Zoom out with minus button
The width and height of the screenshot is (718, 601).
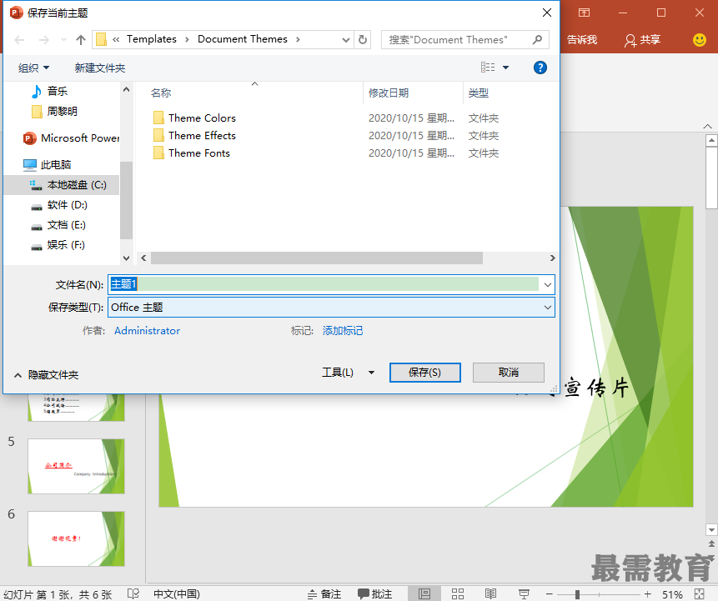pos(549,594)
